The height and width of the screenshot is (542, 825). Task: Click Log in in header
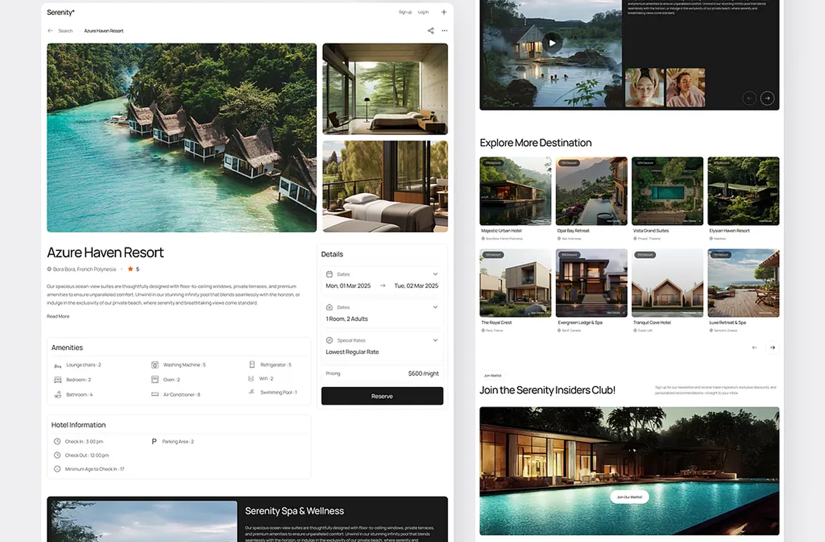[423, 12]
